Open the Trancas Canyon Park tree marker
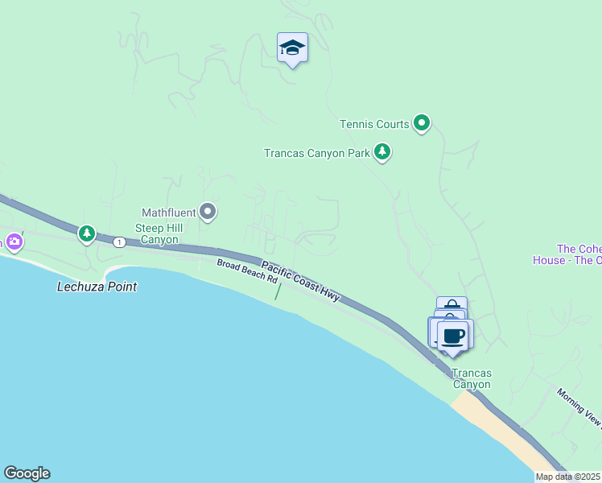This screenshot has width=602, height=483. click(x=382, y=152)
